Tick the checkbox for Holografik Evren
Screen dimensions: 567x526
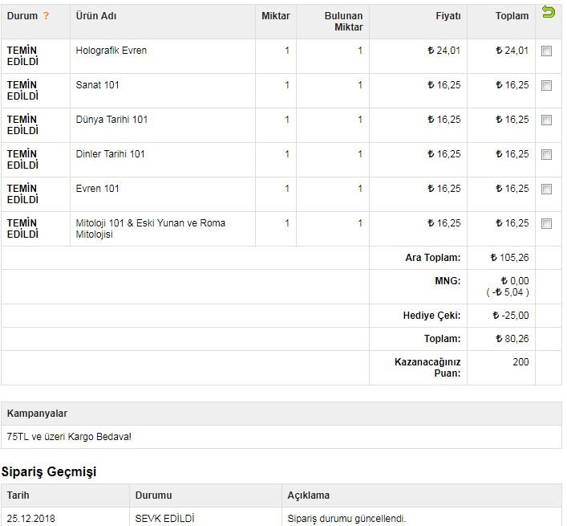pyautogui.click(x=546, y=51)
